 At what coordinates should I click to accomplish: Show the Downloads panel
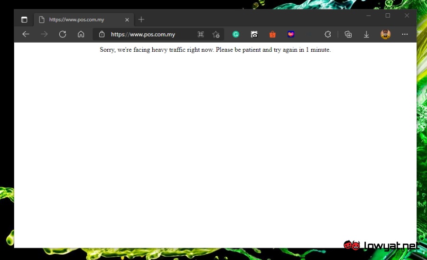point(367,34)
